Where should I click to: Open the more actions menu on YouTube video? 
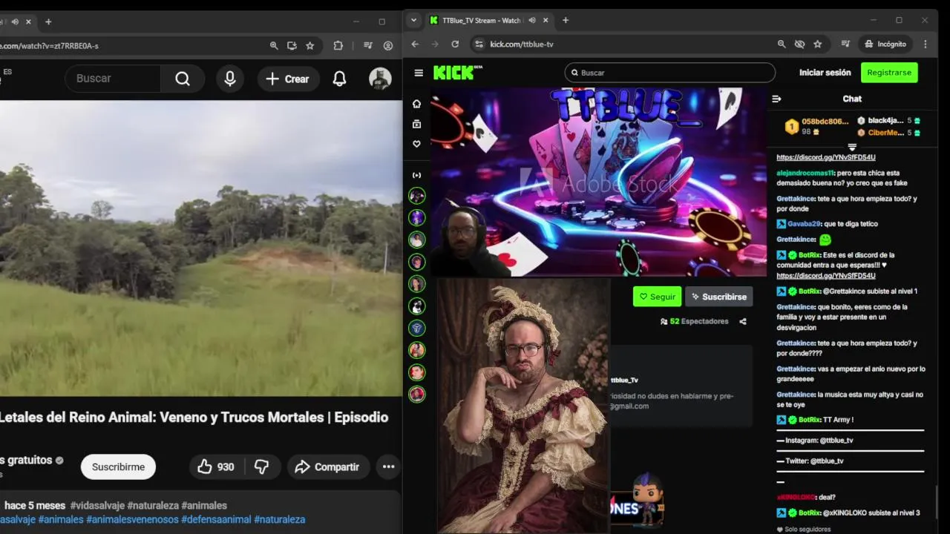(388, 467)
